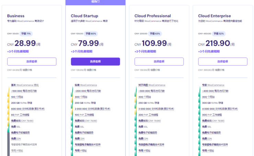Click the 100 个网站 feature

(x=17, y=97)
